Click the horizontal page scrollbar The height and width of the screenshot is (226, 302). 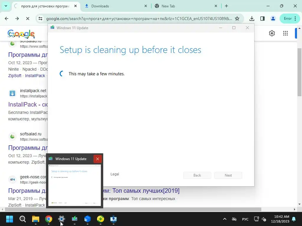[133, 209]
